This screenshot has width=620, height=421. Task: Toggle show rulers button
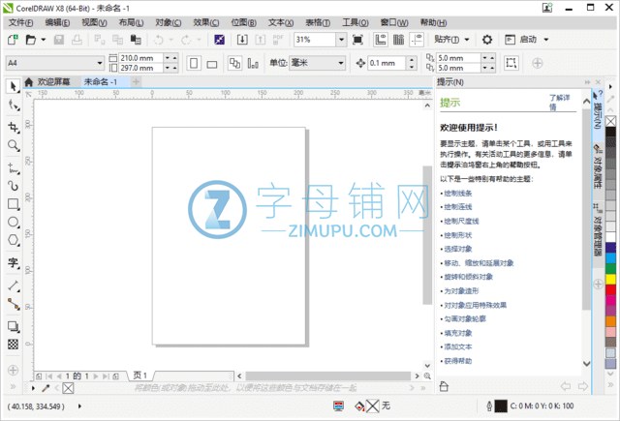(x=381, y=40)
